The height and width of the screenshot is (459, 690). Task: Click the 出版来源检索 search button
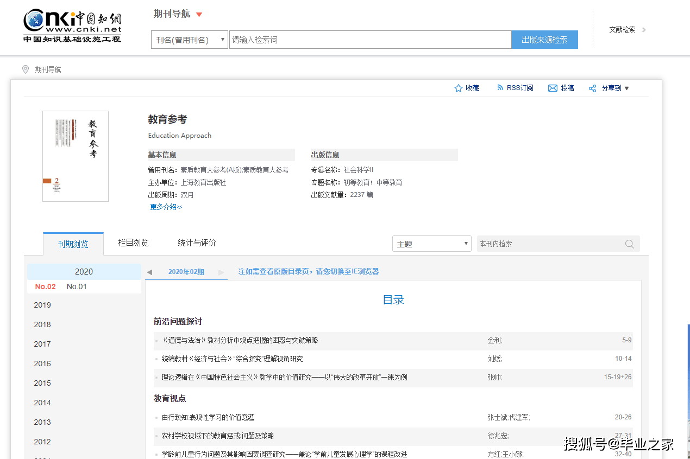544,39
